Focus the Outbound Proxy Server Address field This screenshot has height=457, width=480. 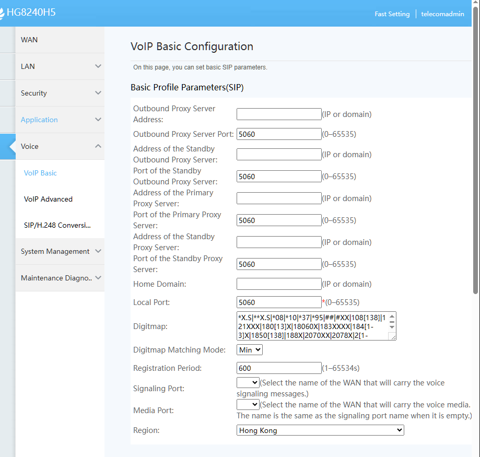[279, 114]
